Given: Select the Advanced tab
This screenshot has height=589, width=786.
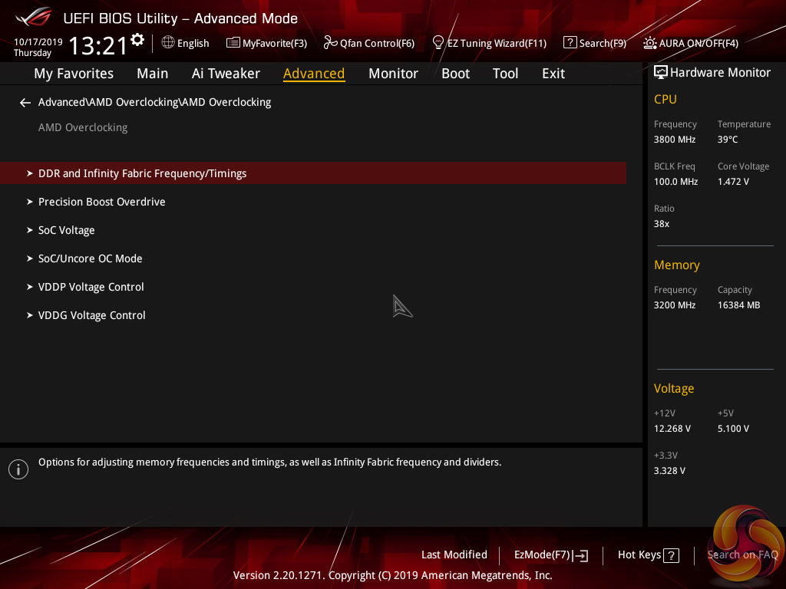Looking at the screenshot, I should (314, 74).
